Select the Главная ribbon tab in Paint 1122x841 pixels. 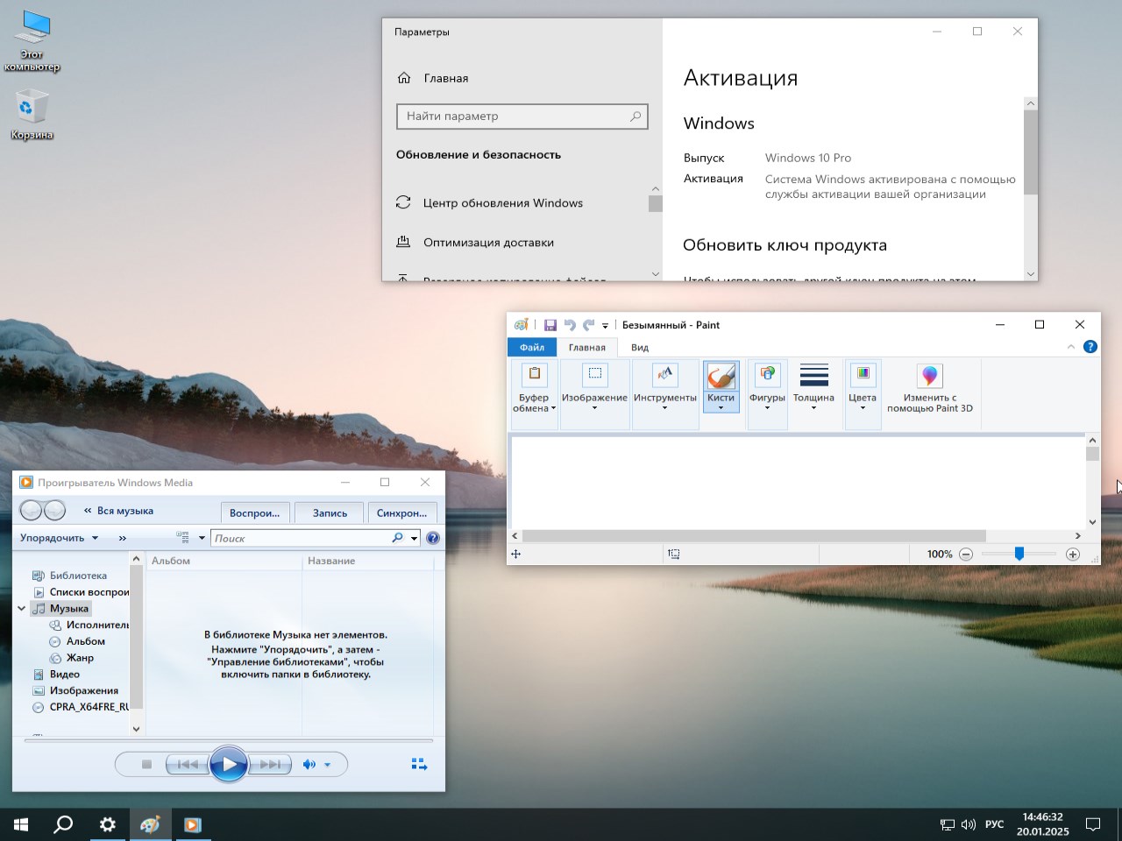[x=587, y=347]
